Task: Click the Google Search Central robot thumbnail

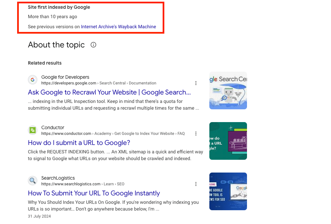Action: 228,90
